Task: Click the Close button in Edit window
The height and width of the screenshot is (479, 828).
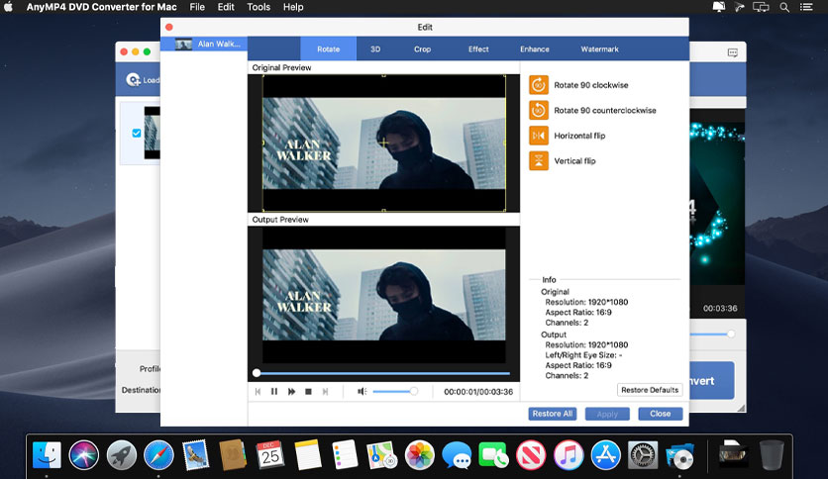Action: pyautogui.click(x=660, y=414)
